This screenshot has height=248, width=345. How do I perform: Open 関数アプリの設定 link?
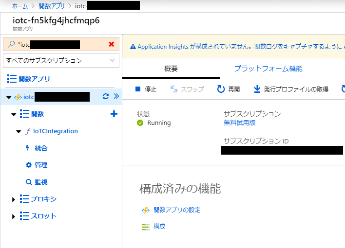[177, 210]
